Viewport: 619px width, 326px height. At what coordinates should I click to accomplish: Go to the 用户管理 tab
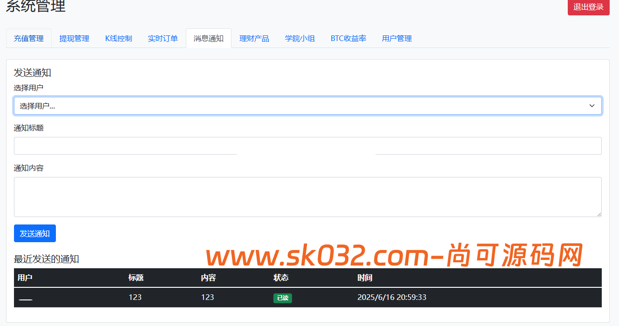tap(396, 38)
